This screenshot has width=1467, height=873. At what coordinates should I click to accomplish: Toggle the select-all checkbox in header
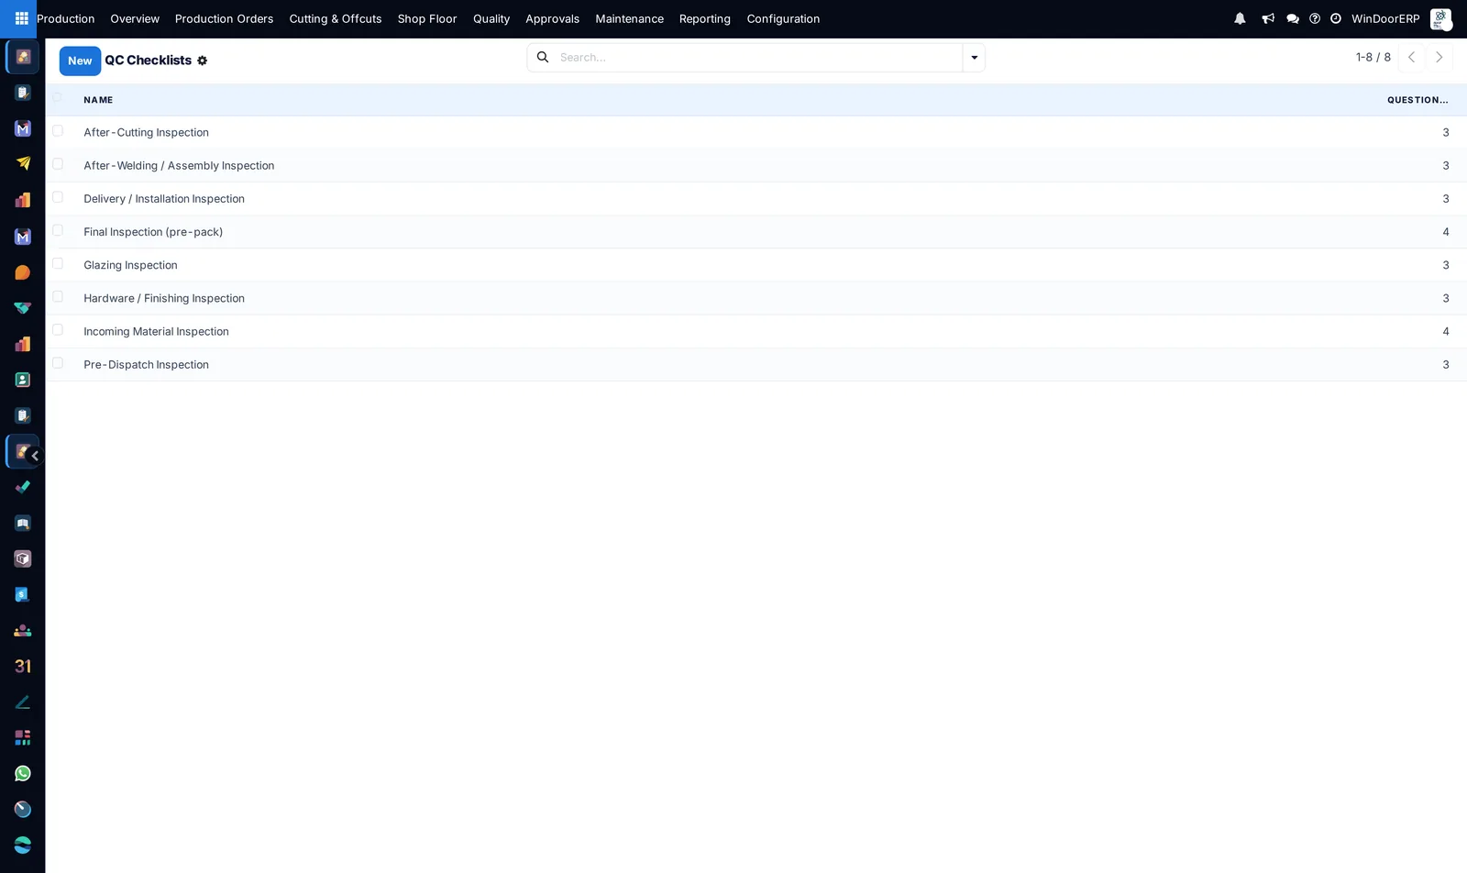tap(58, 98)
